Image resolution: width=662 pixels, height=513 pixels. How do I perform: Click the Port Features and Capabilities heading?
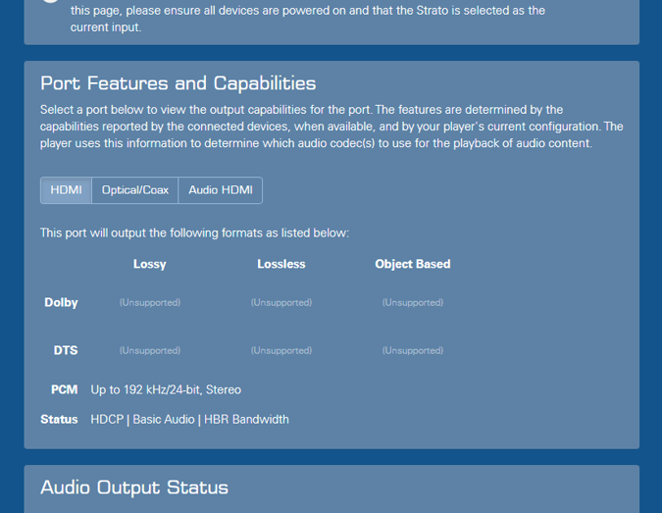coord(178,84)
